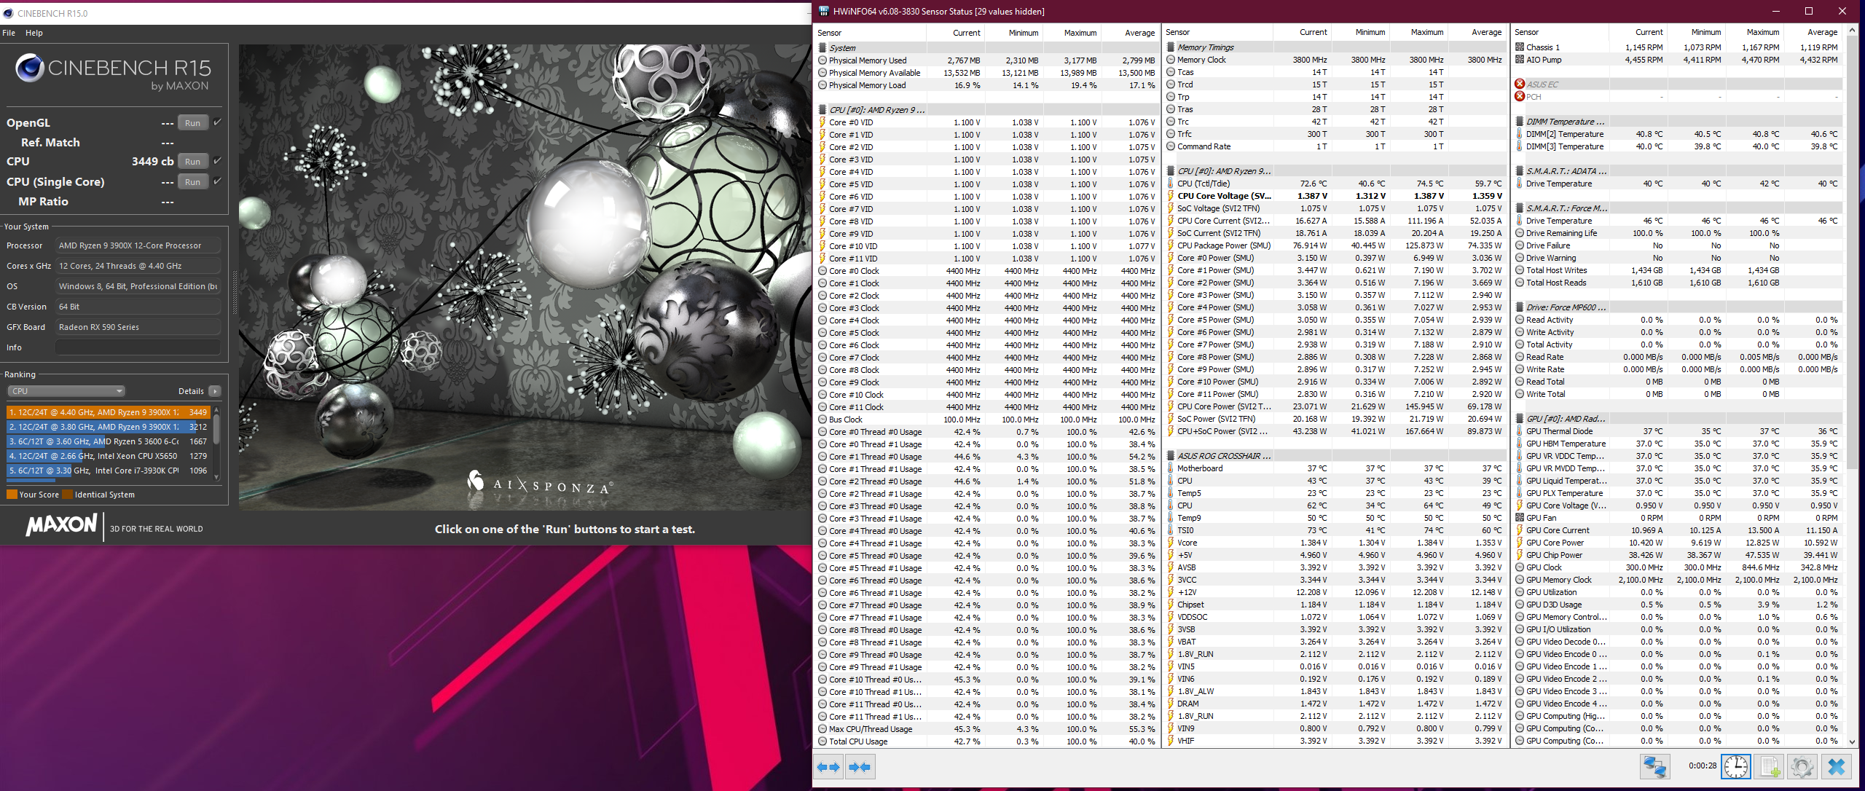This screenshot has width=1865, height=791.
Task: Run the OpenGL benchmark test
Action: click(192, 123)
